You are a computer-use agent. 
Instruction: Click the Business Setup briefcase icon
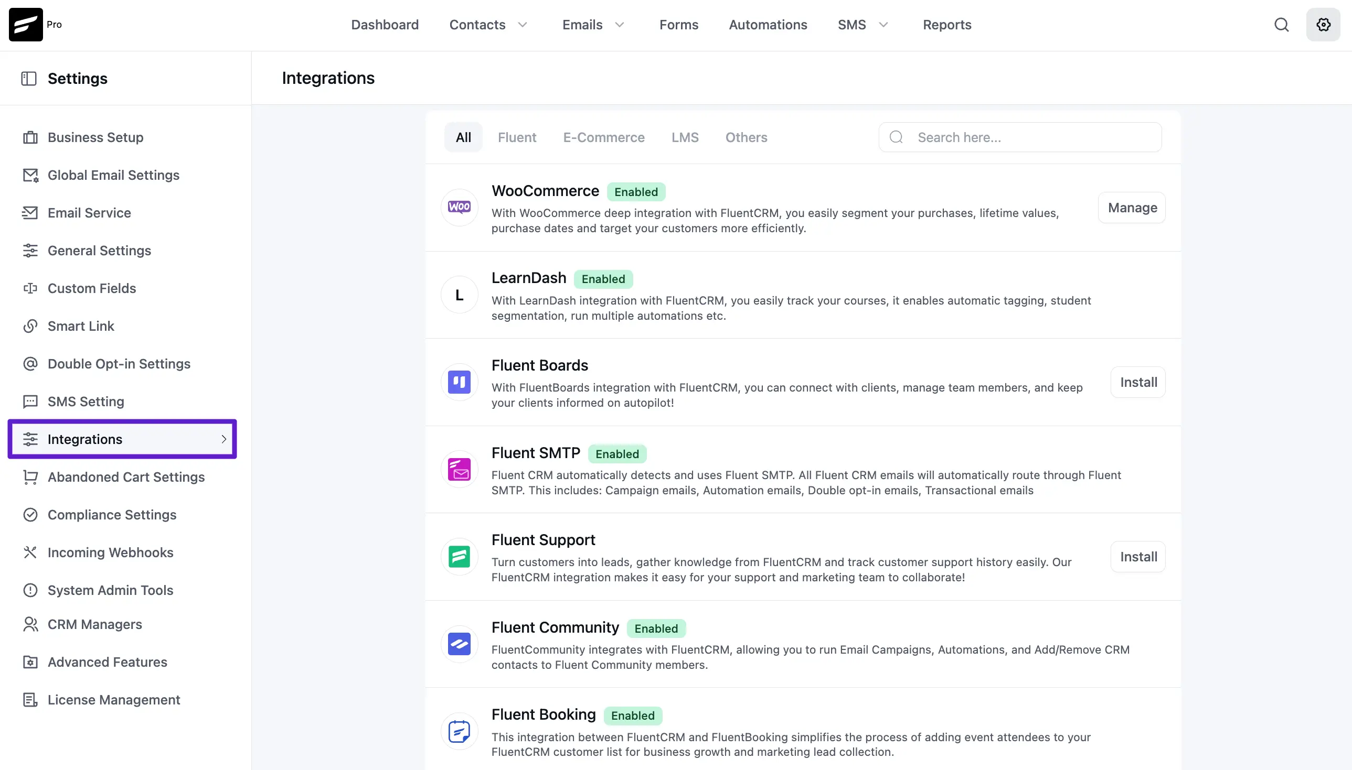tap(30, 137)
